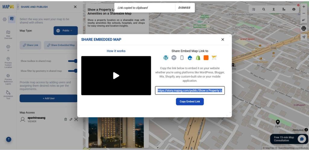Collapse the panel with the chevron arrow
Image resolution: width=309 pixels, height=150 pixels.
[18, 7]
